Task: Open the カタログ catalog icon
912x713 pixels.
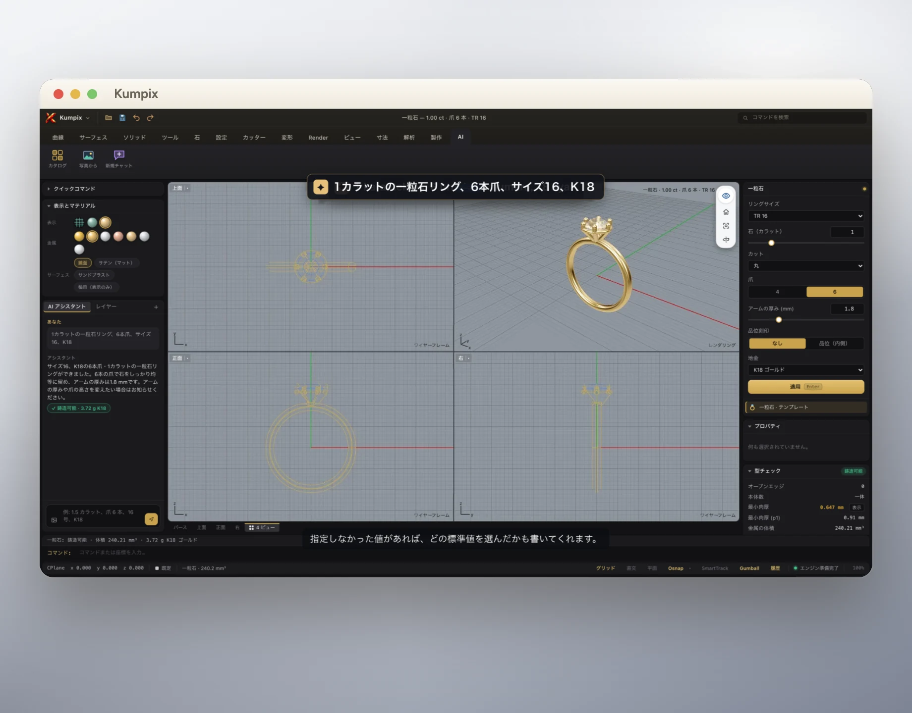Action: coord(57,159)
